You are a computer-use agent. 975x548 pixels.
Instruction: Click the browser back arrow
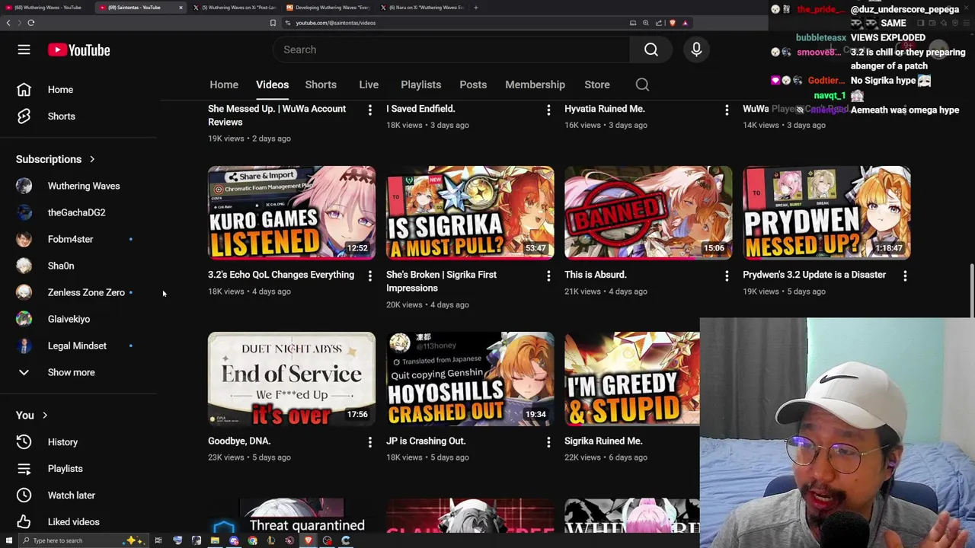(x=8, y=23)
